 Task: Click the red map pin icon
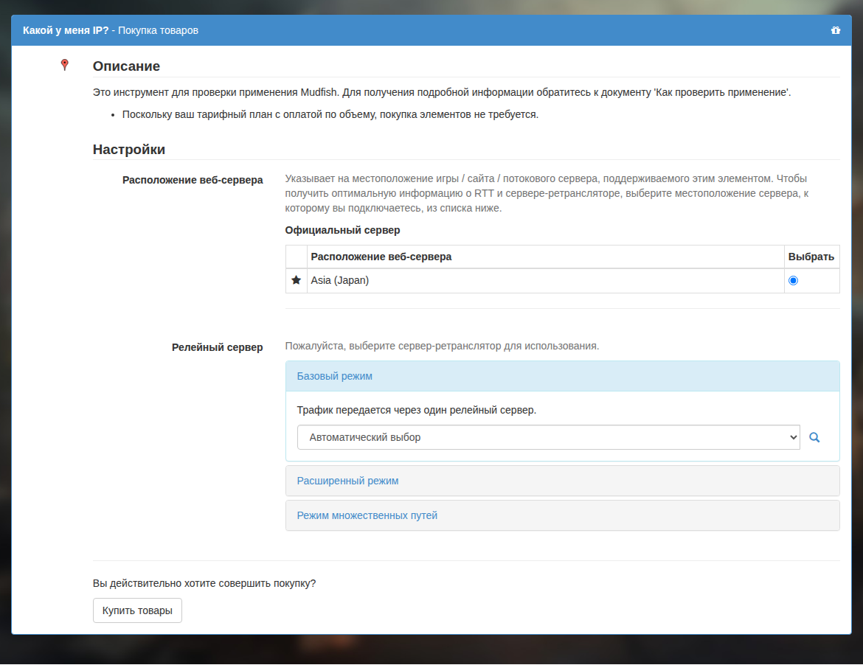[64, 65]
